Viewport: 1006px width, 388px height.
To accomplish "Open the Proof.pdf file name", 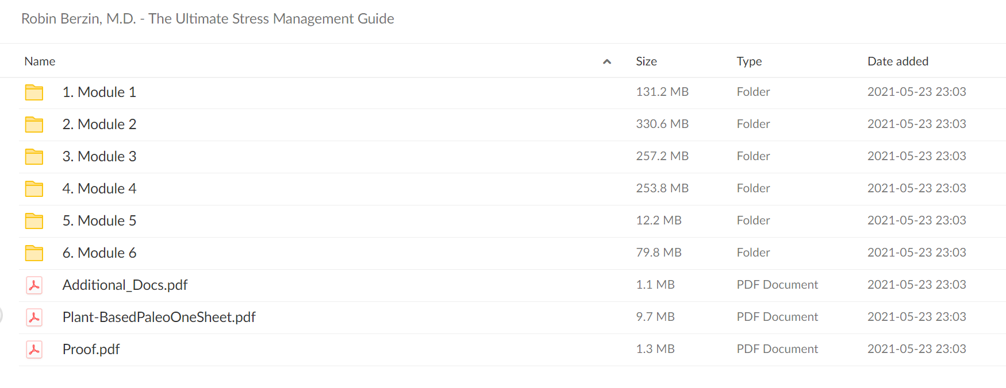I will [x=91, y=349].
